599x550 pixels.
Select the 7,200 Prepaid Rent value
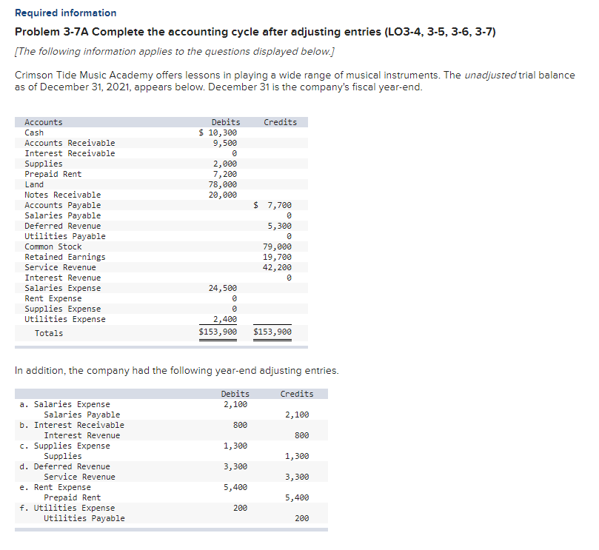(225, 174)
